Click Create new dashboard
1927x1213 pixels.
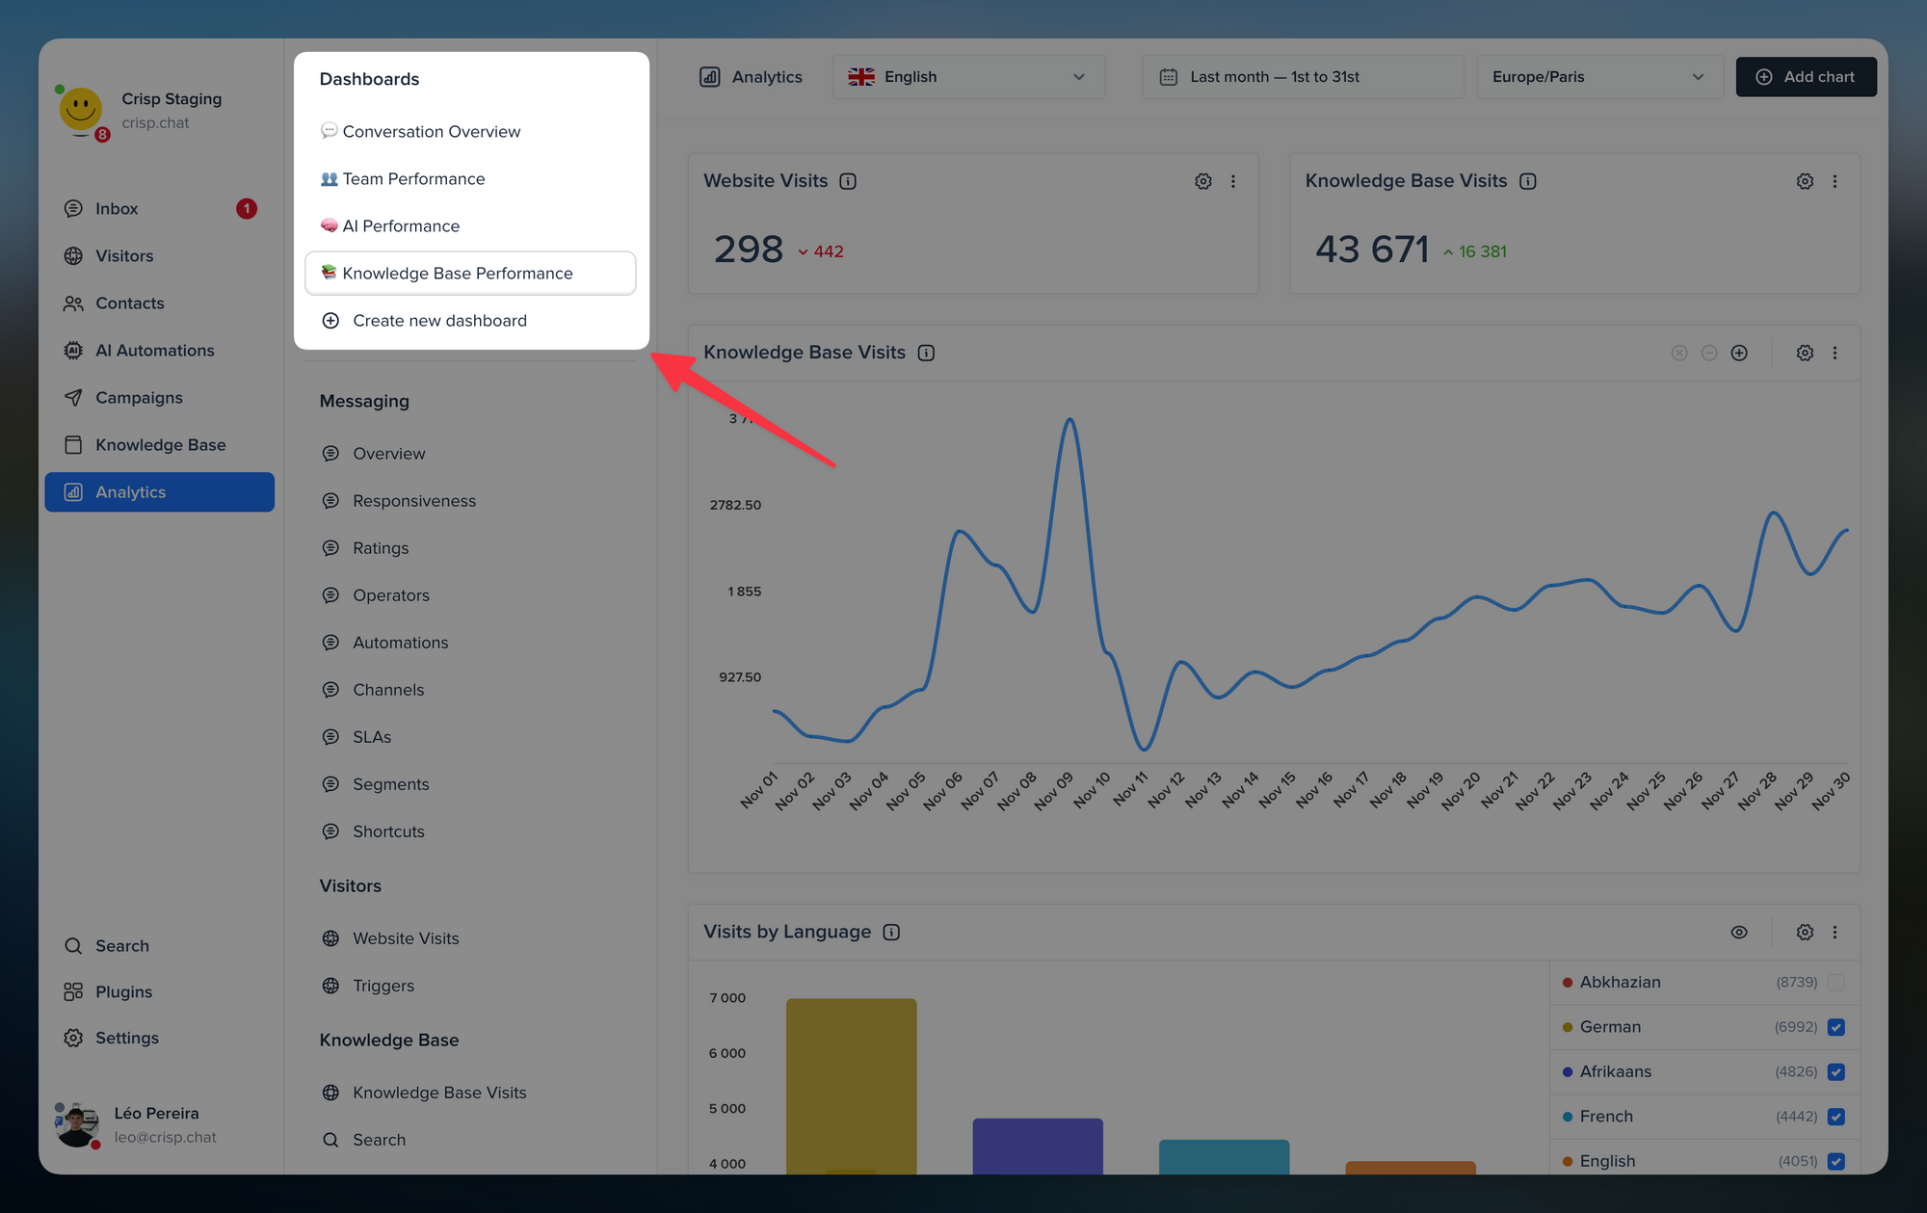(439, 320)
